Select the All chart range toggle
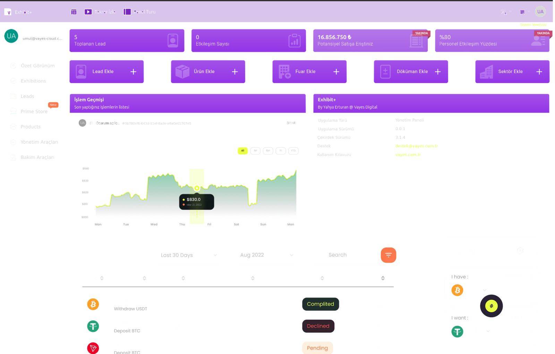 [x=242, y=151]
